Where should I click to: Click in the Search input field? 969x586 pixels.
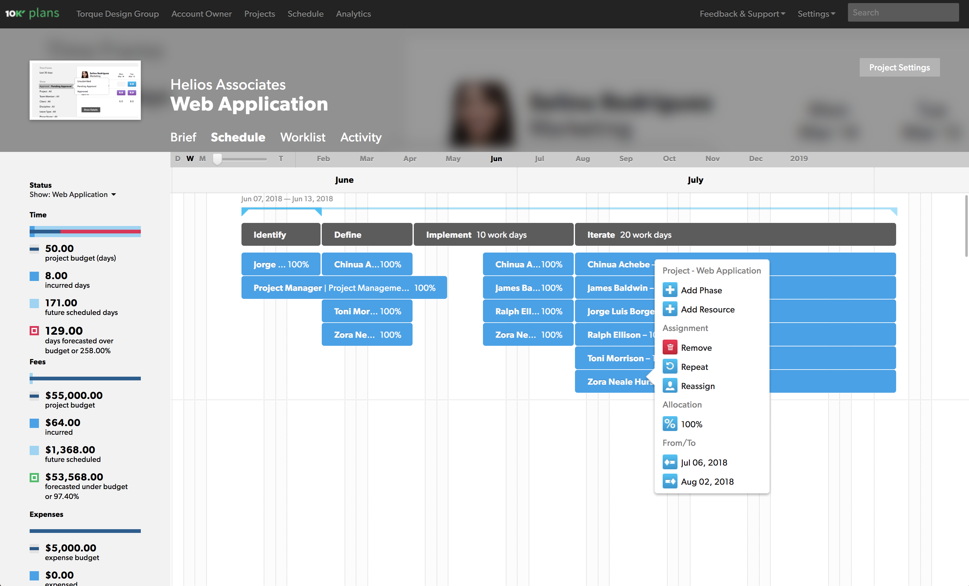(x=903, y=13)
